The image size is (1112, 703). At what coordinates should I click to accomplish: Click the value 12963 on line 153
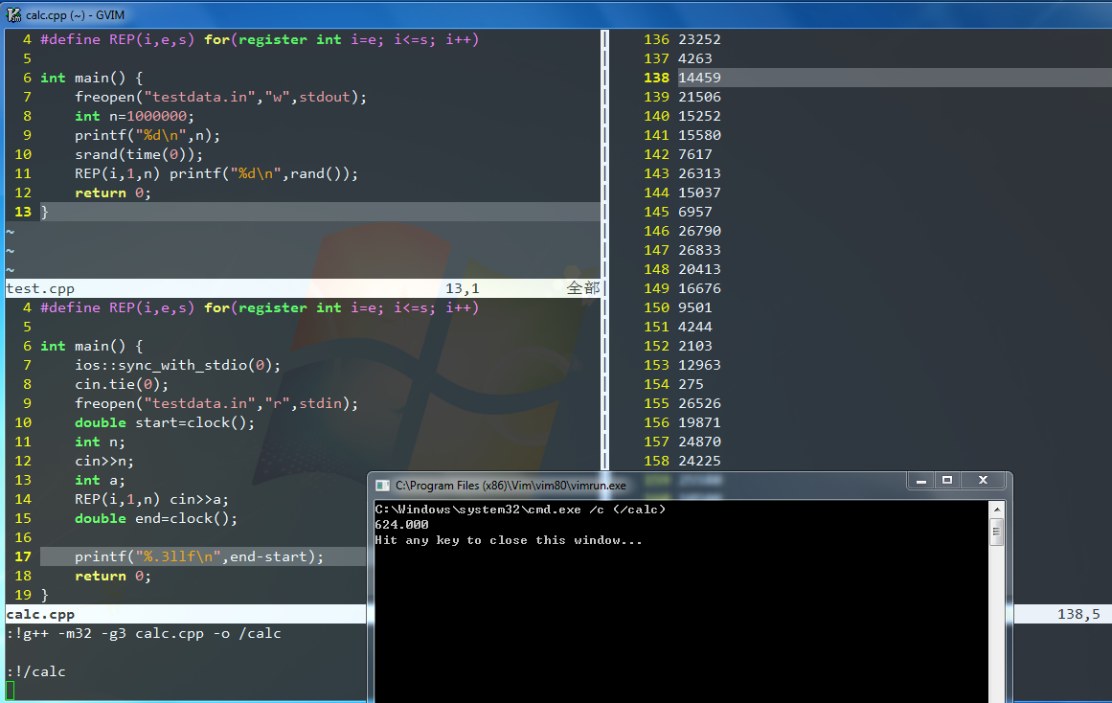click(699, 365)
